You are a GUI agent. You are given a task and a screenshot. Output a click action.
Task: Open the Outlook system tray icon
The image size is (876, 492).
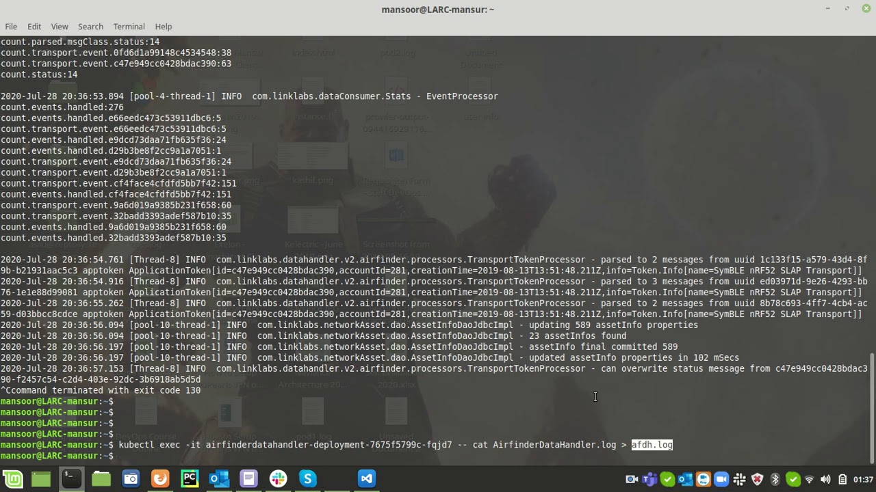point(685,479)
